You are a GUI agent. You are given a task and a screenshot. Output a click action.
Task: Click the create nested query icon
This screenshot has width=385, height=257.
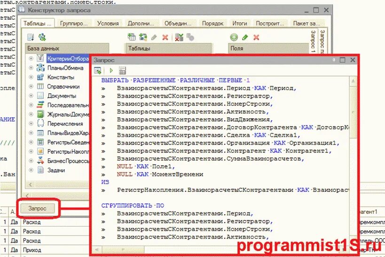click(143, 37)
